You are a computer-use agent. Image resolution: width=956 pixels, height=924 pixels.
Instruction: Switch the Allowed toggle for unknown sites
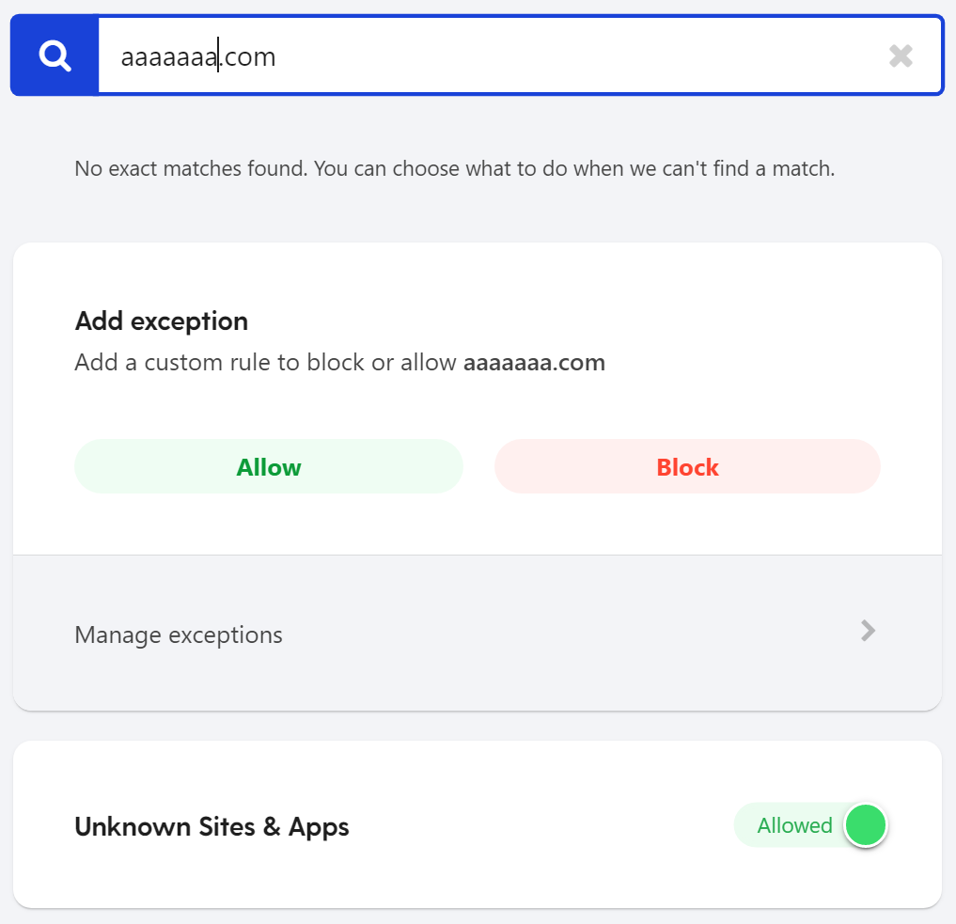click(864, 825)
